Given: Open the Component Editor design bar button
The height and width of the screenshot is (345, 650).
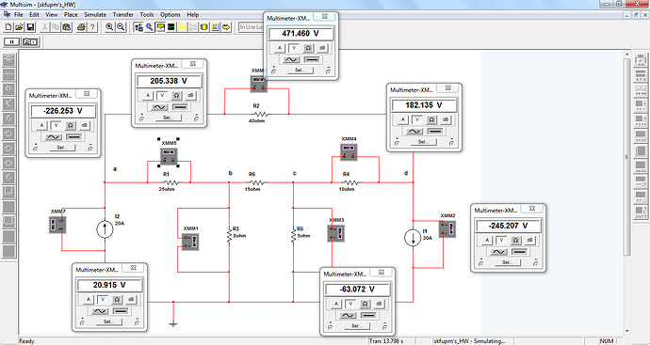Looking at the screenshot, I should pos(150,27).
